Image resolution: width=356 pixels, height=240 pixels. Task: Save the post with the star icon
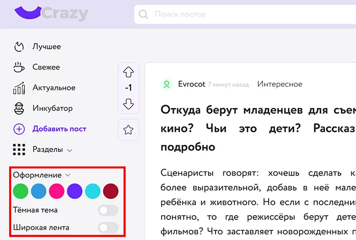pos(128,130)
